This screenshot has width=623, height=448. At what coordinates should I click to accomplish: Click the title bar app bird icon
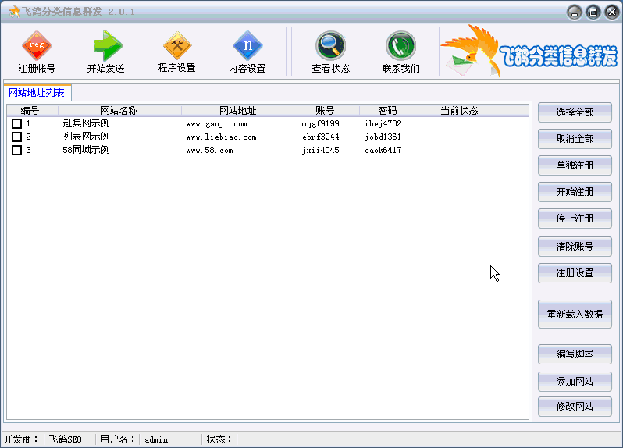coord(14,12)
